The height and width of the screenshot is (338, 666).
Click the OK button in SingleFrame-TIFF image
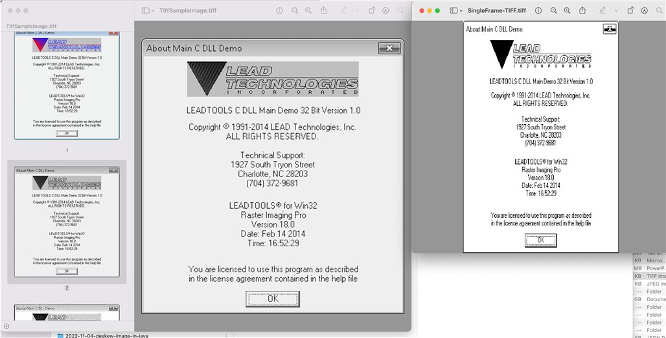[541, 240]
